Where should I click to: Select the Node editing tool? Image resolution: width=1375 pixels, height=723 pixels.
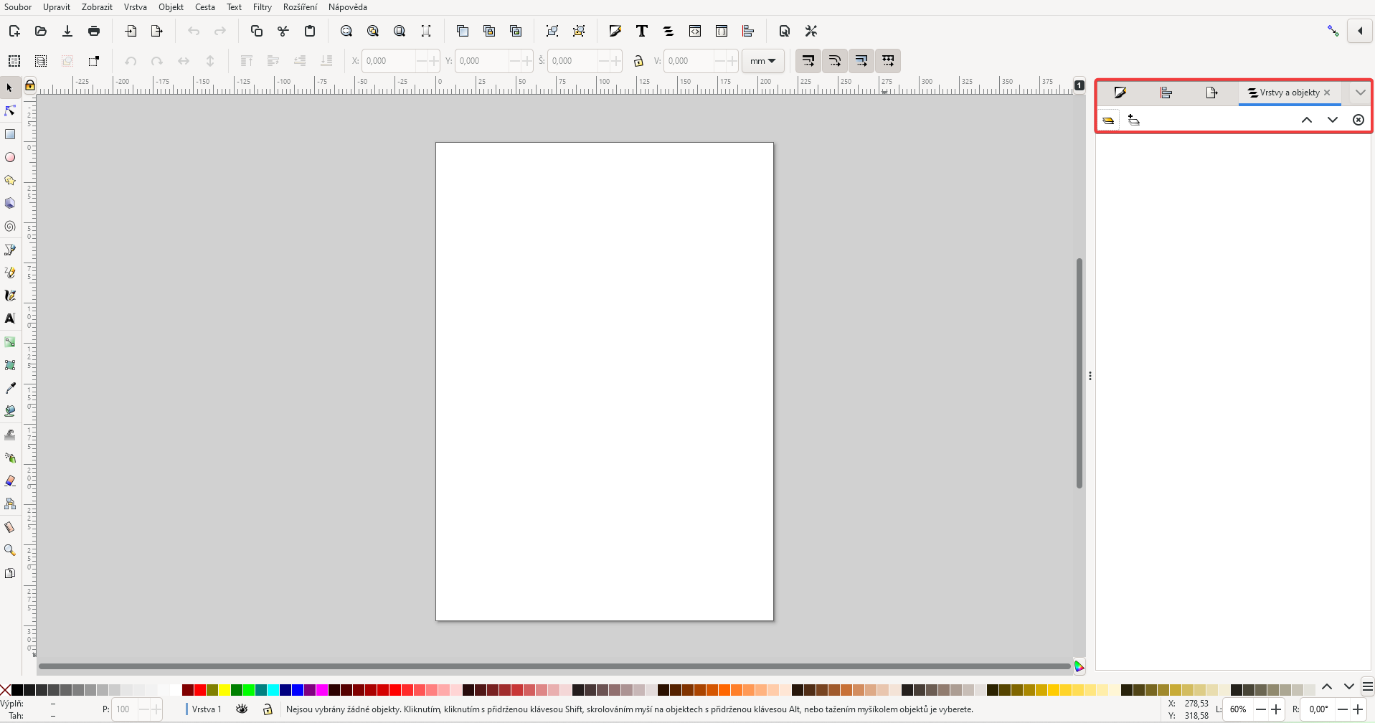pyautogui.click(x=9, y=110)
